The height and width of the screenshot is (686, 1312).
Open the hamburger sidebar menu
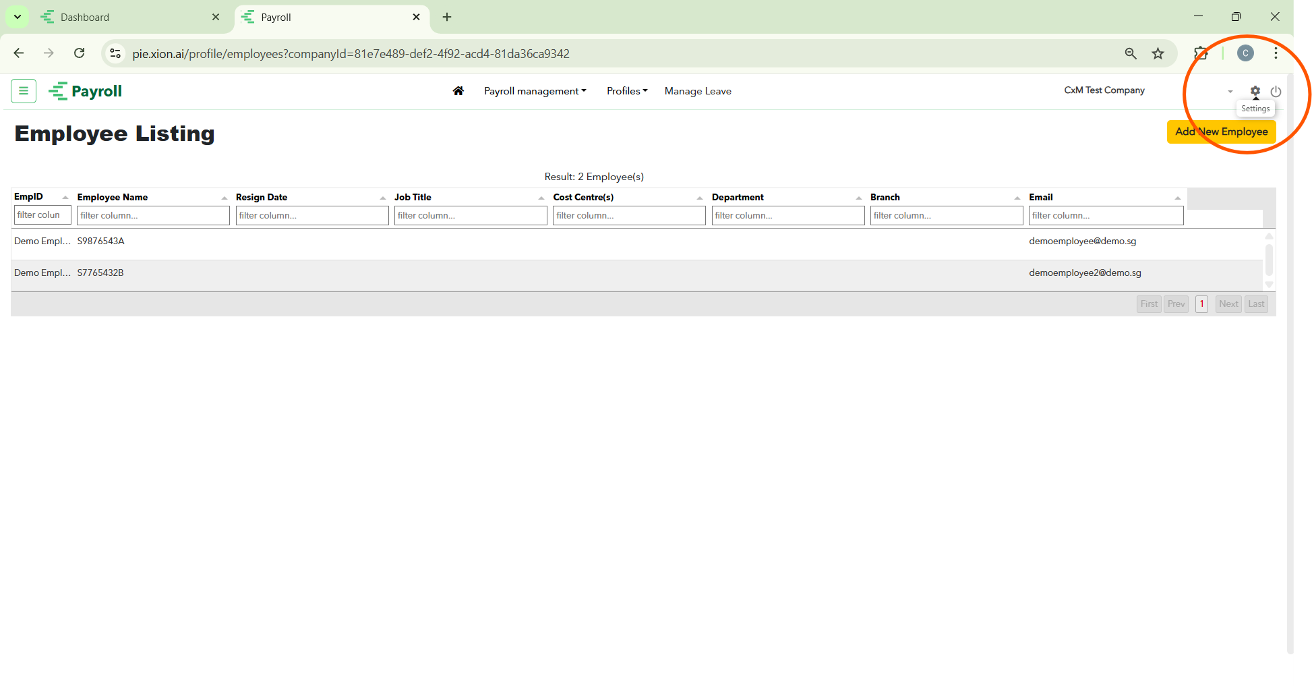(24, 91)
